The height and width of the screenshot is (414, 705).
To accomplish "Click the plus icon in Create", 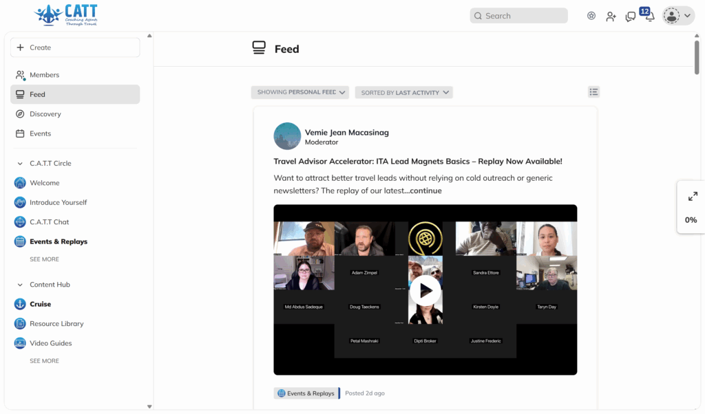I will click(20, 47).
